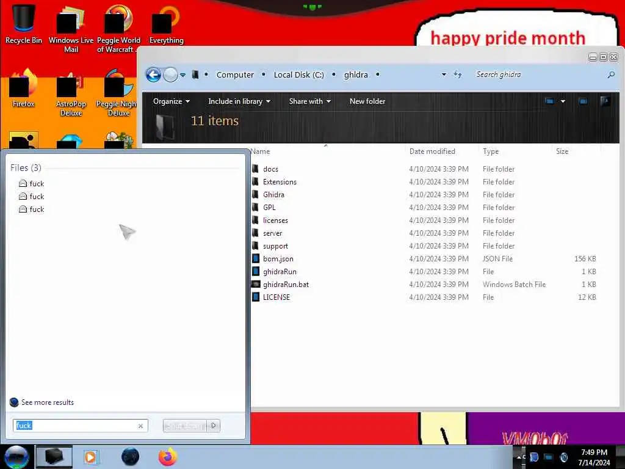Viewport: 625px width, 469px height.
Task: Click the Start menu search box
Action: 80,426
